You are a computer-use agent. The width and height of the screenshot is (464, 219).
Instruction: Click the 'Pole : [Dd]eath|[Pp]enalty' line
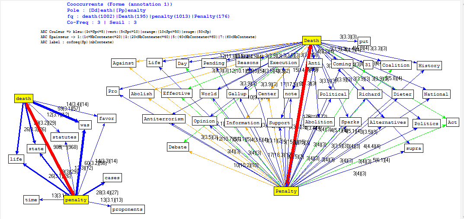coord(106,10)
